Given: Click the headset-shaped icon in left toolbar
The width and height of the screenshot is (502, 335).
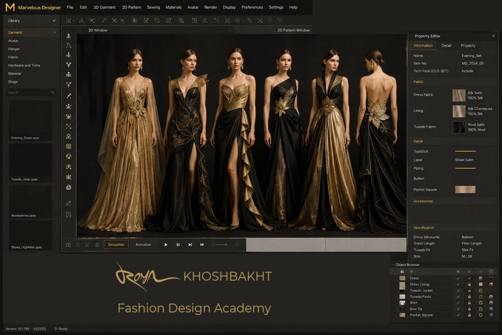Looking at the screenshot, I should coord(69,156).
